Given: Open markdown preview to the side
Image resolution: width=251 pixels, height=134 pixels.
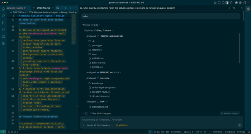Looking at the screenshot, I should pyautogui.click(x=58, y=8).
